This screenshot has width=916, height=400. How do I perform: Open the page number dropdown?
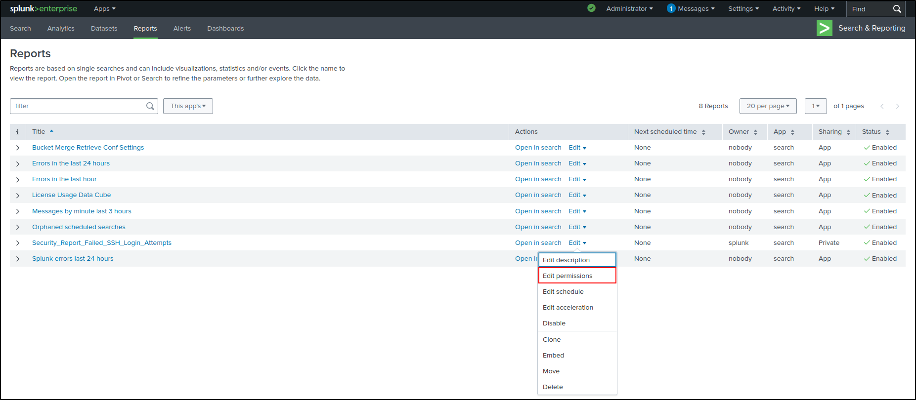(x=816, y=106)
